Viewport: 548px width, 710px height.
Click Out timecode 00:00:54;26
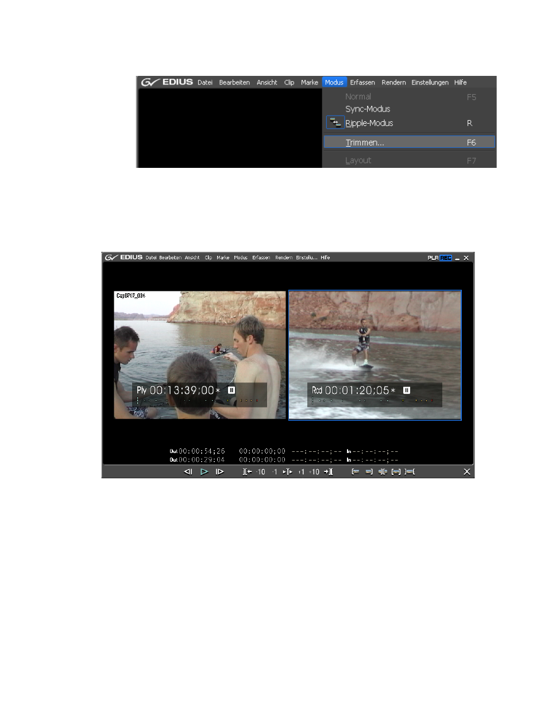point(202,451)
